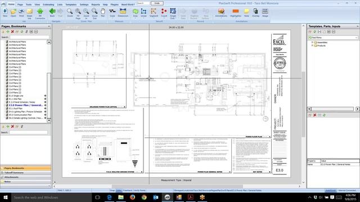Screen dimensions: 360x202
Task: Click green refresh icon in Templates panel toolbar
Action: tap(315, 31)
